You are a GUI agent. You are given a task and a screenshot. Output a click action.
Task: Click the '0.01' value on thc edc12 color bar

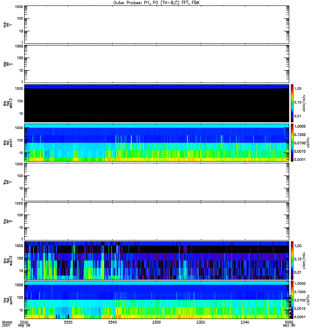click(298, 273)
